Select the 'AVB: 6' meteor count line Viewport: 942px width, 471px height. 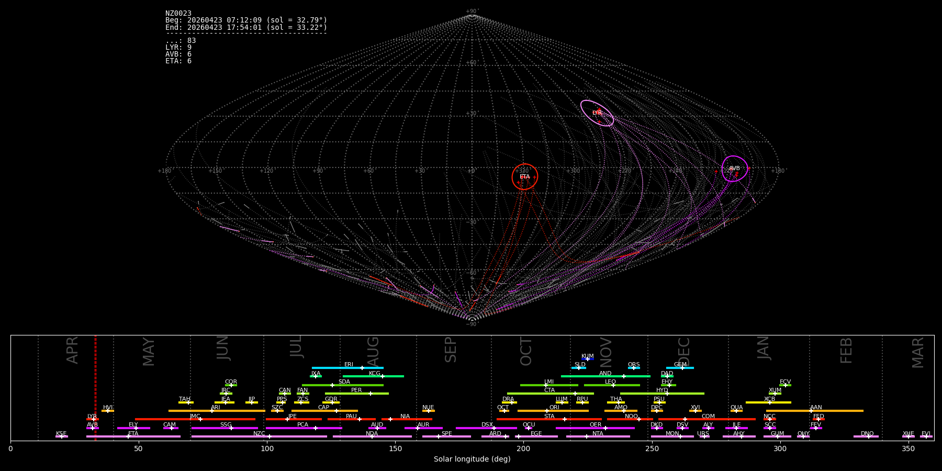178,54
